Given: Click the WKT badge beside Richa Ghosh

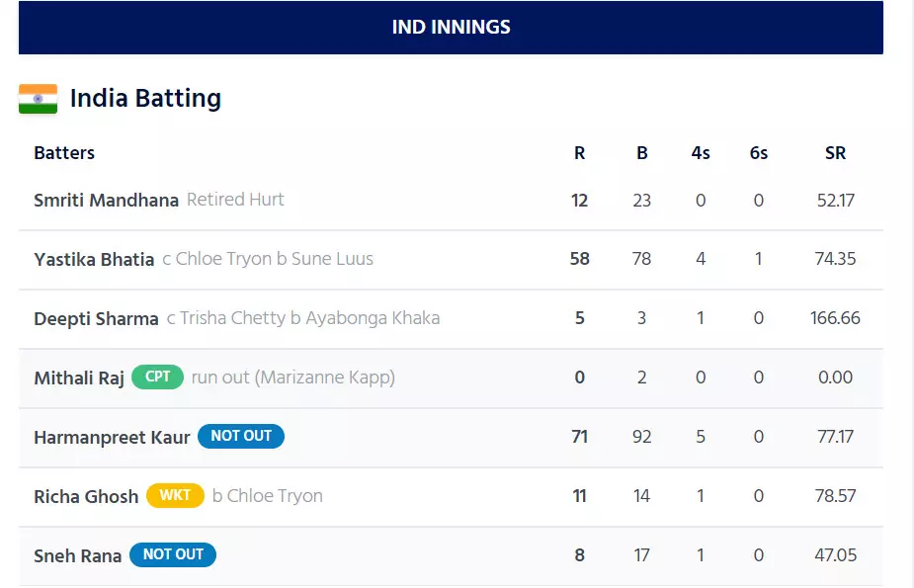Looking at the screenshot, I should click(175, 495).
